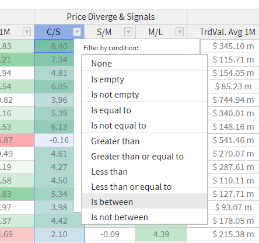Image resolution: width=259 pixels, height=243 pixels.
Task: Open the S/M column filter dropdown
Action: pos(128,32)
